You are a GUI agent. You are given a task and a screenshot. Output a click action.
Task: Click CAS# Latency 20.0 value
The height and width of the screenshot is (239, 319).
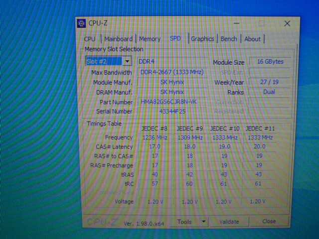(x=260, y=146)
